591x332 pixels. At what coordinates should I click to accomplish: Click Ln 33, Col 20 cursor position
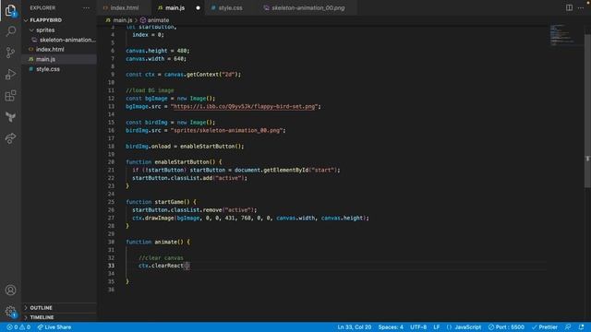pos(355,327)
